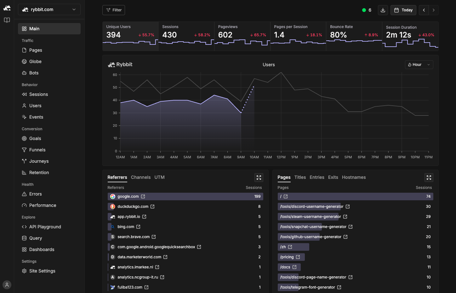456x293 pixels.
Task: Open external link for /pricing page
Action: point(298,257)
